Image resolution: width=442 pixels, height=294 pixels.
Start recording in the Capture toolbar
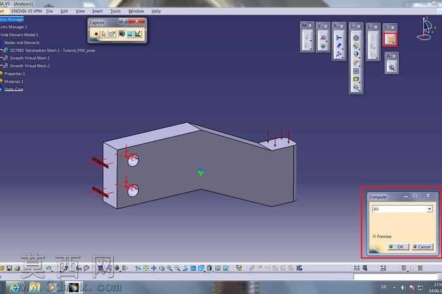click(96, 34)
